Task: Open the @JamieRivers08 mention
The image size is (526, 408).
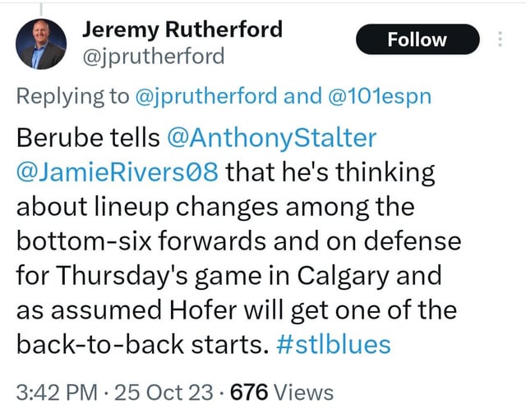Action: pyautogui.click(x=118, y=172)
